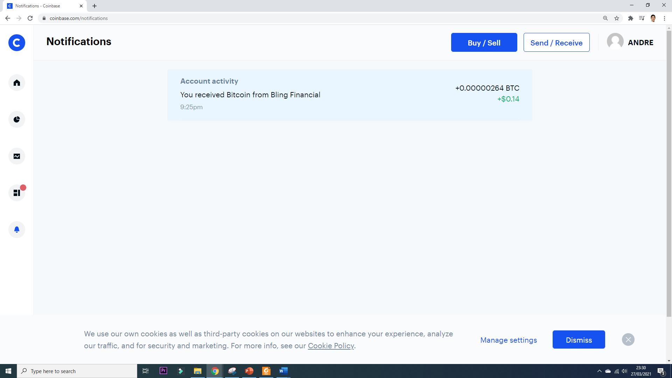The width and height of the screenshot is (672, 378).
Task: Select the Portfolio pie chart sidebar icon
Action: (x=16, y=119)
